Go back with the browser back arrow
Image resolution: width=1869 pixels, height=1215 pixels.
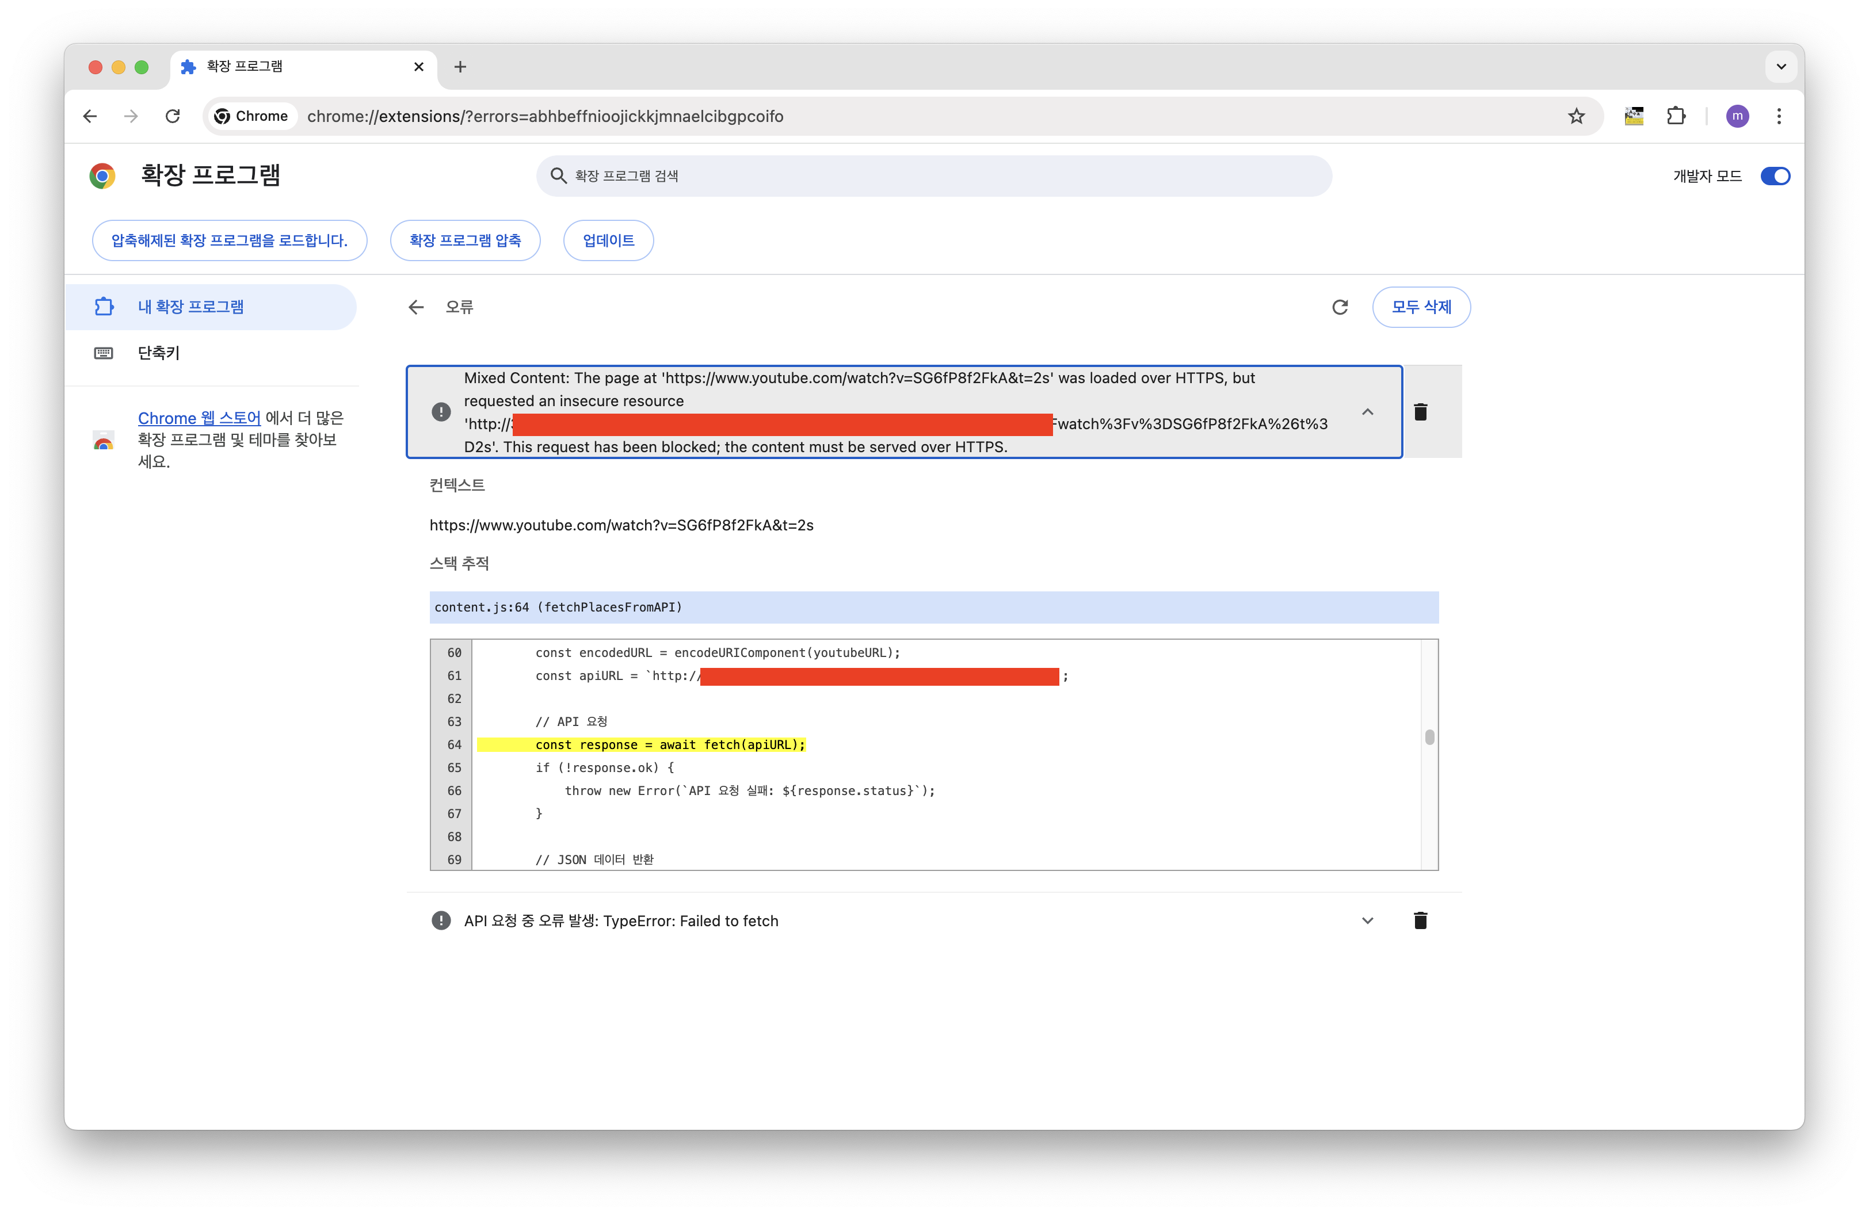tap(90, 116)
